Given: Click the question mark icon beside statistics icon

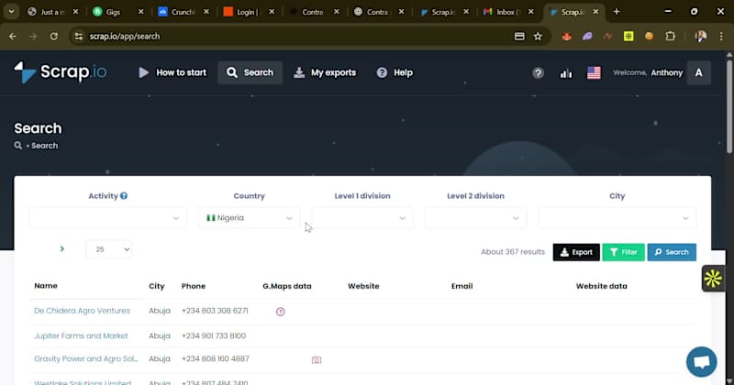Looking at the screenshot, I should coord(538,73).
